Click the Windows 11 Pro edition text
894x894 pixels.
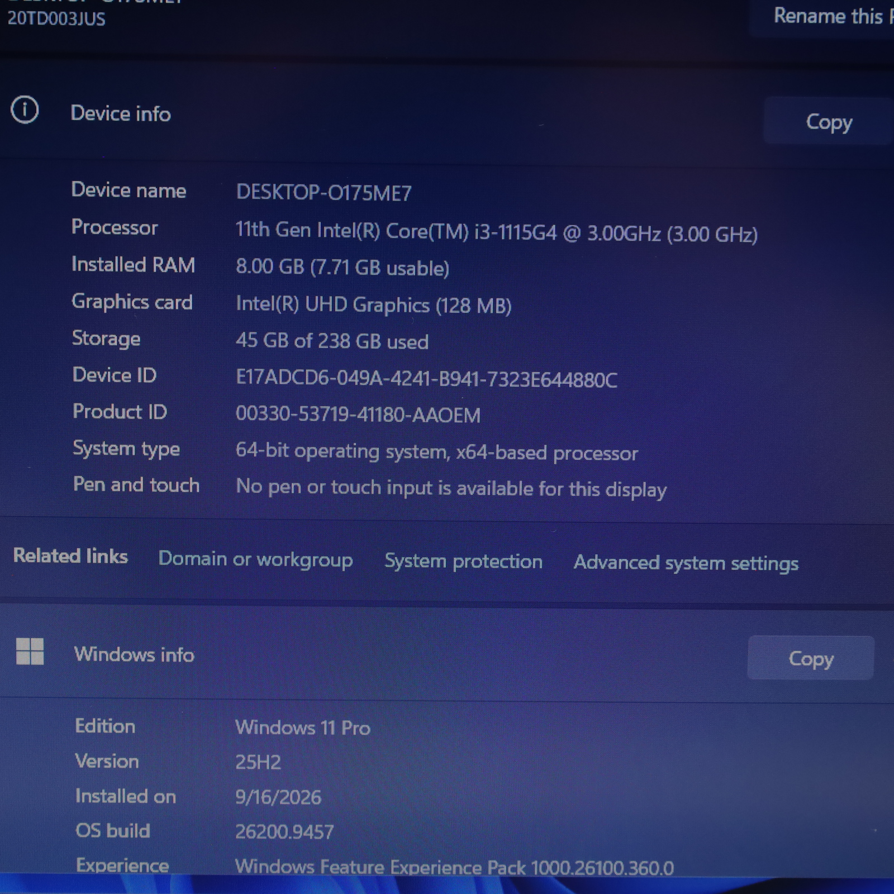pyautogui.click(x=302, y=727)
